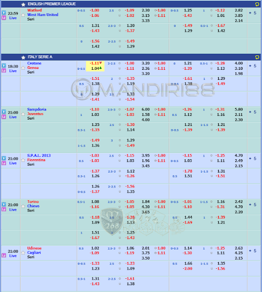Pick highlighted 1.04 odds for Genoa
Screen dimensions: 262x292
(x=96, y=68)
